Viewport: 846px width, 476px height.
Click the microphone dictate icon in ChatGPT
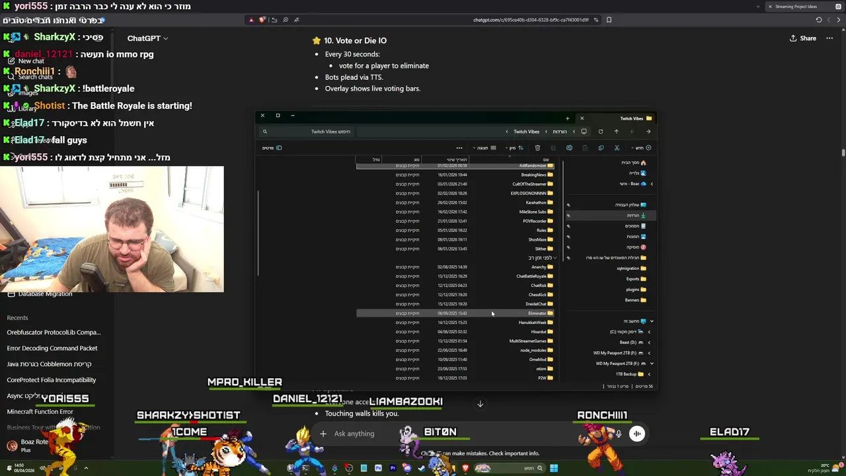(618, 434)
